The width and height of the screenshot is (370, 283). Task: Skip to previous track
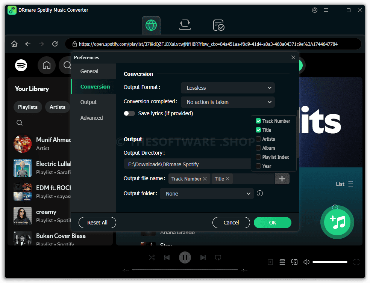click(167, 257)
